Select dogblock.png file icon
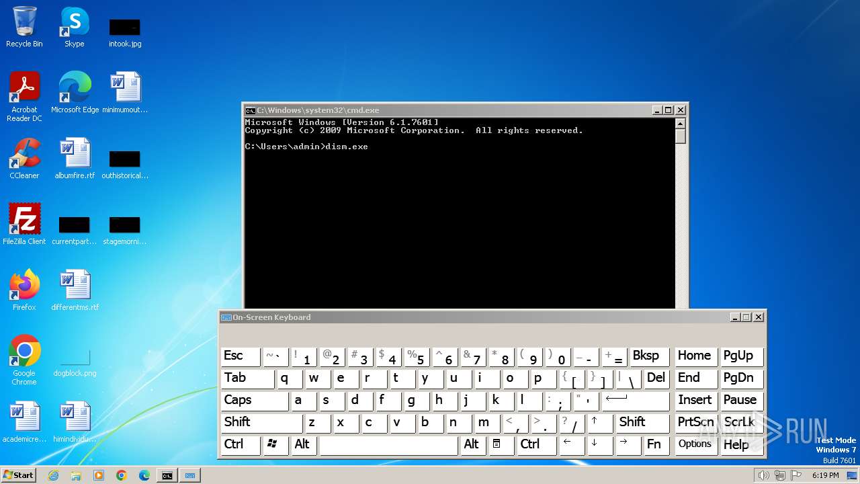This screenshot has height=484, width=860. tap(75, 362)
